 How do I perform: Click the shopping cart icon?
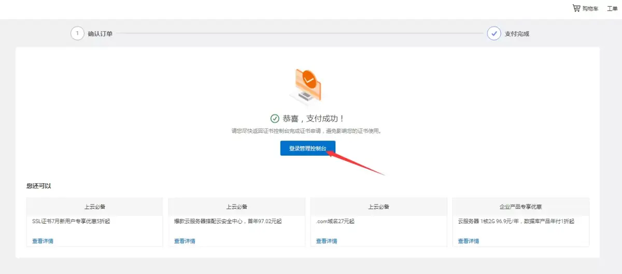pyautogui.click(x=576, y=8)
